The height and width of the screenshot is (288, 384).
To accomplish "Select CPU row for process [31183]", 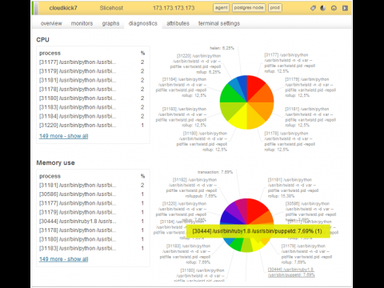I will pos(92,107).
